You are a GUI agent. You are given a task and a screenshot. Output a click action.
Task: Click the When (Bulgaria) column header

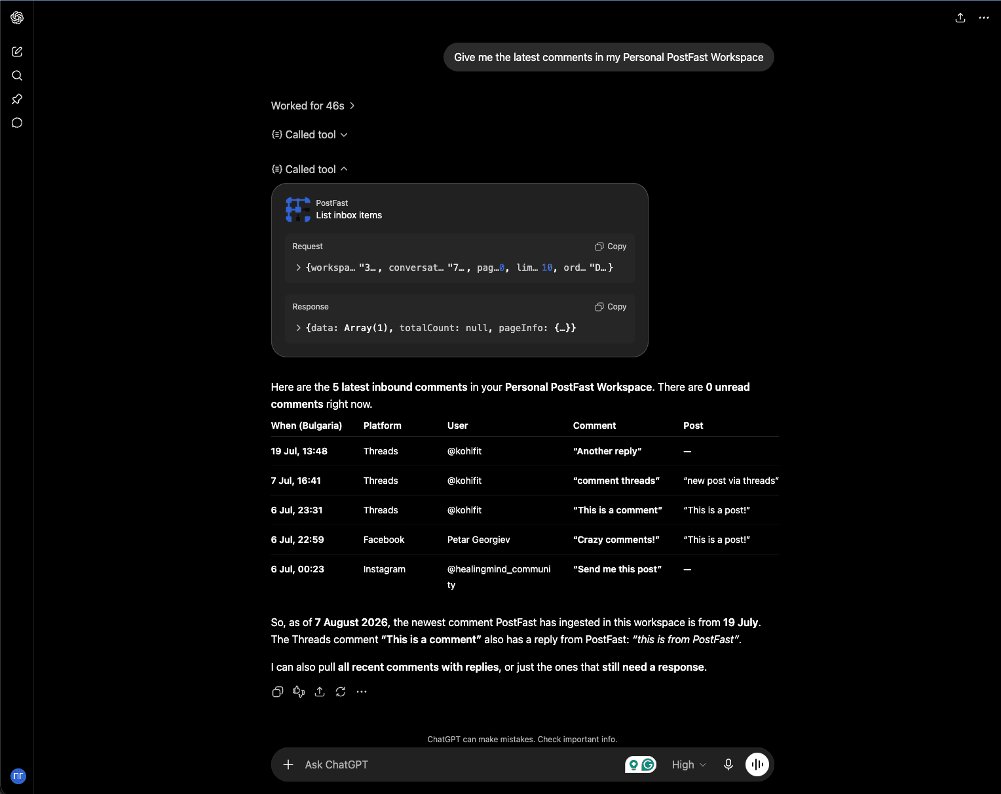click(x=307, y=426)
